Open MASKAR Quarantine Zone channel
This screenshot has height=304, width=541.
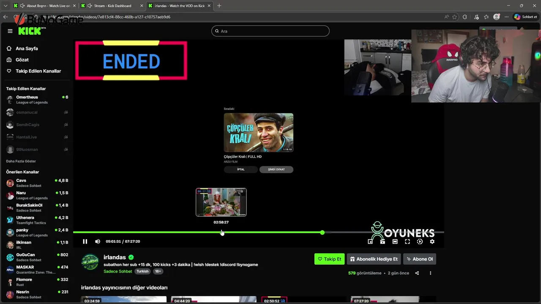click(x=37, y=270)
